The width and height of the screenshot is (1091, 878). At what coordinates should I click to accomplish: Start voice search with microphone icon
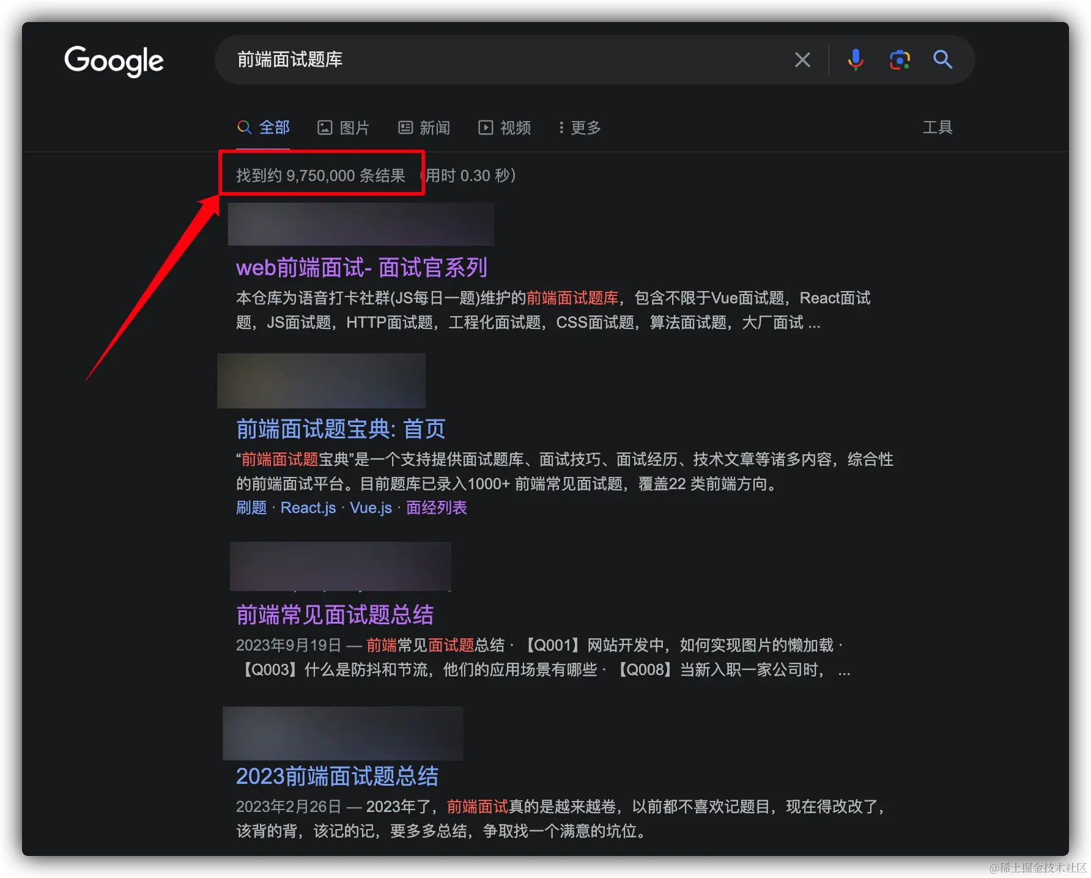(856, 60)
